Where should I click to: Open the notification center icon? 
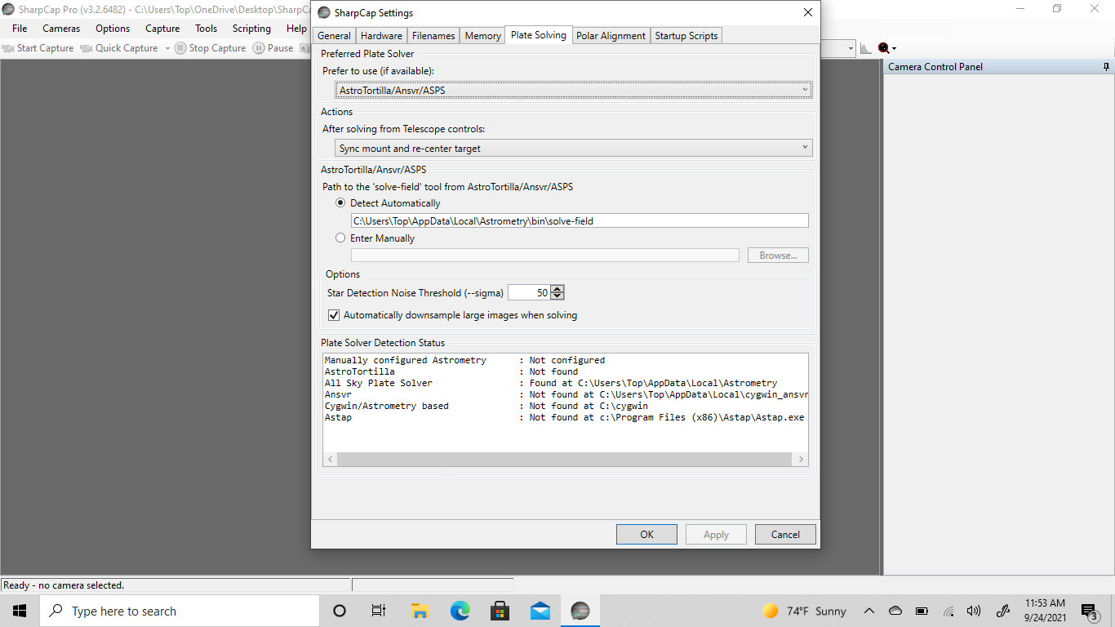tap(1089, 611)
